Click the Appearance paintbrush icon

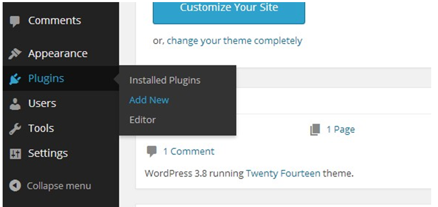(x=15, y=54)
